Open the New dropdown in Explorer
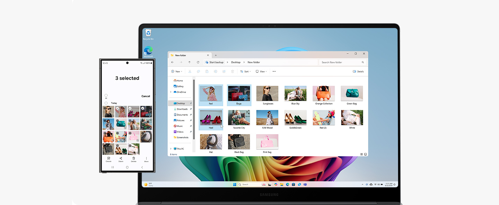 (176, 72)
